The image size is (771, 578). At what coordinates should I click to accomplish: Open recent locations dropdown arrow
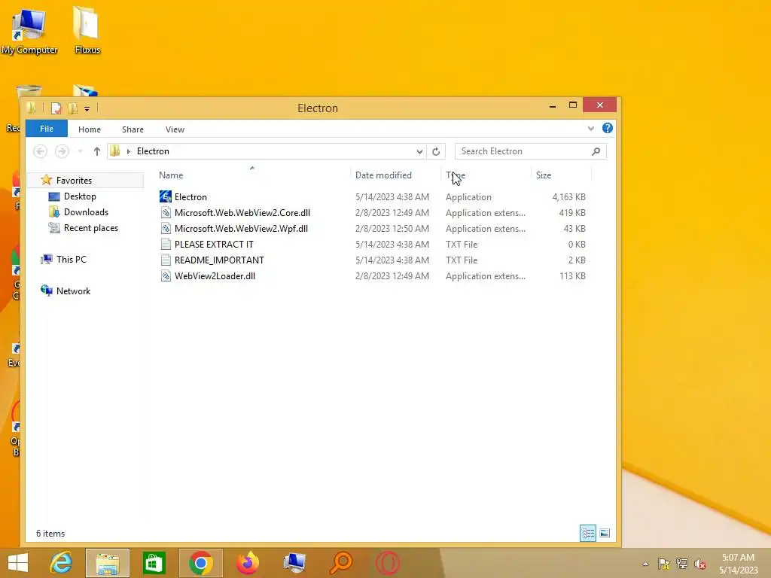80,151
